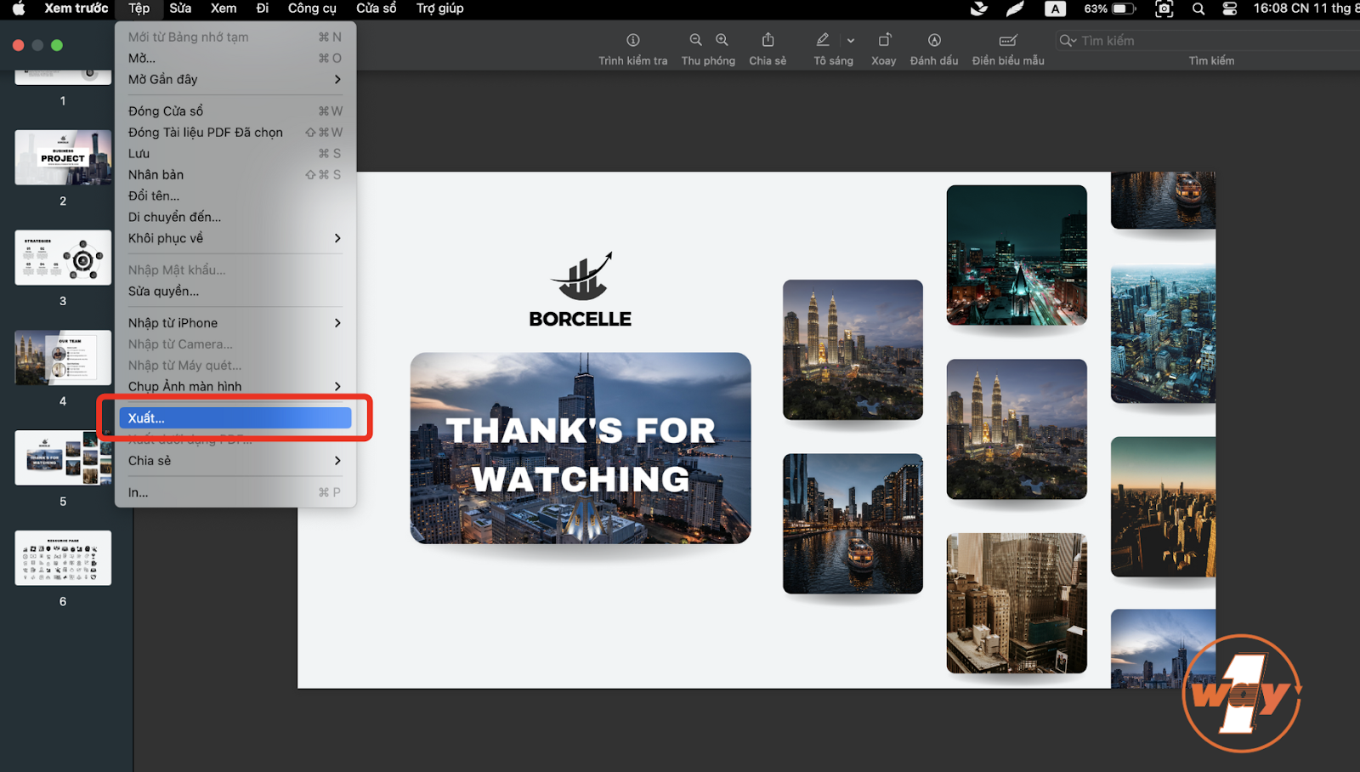Open Spotlight search in menu bar
Image resolution: width=1360 pixels, height=772 pixels.
pos(1198,9)
